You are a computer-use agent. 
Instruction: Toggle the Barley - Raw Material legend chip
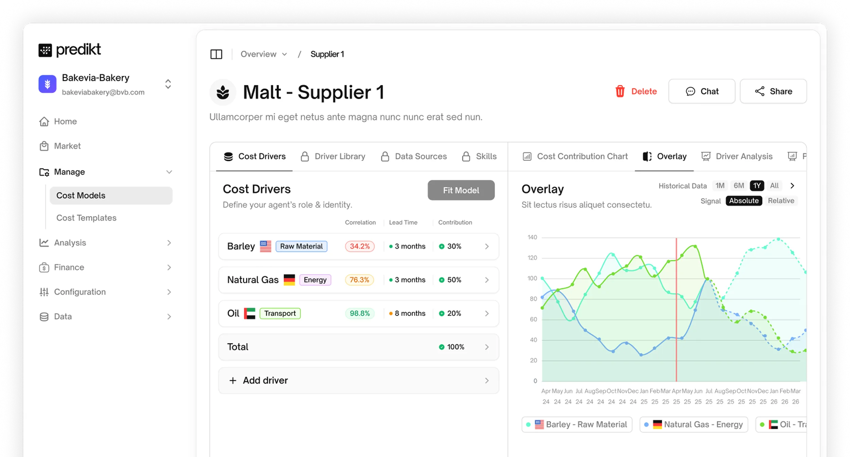[x=577, y=424]
